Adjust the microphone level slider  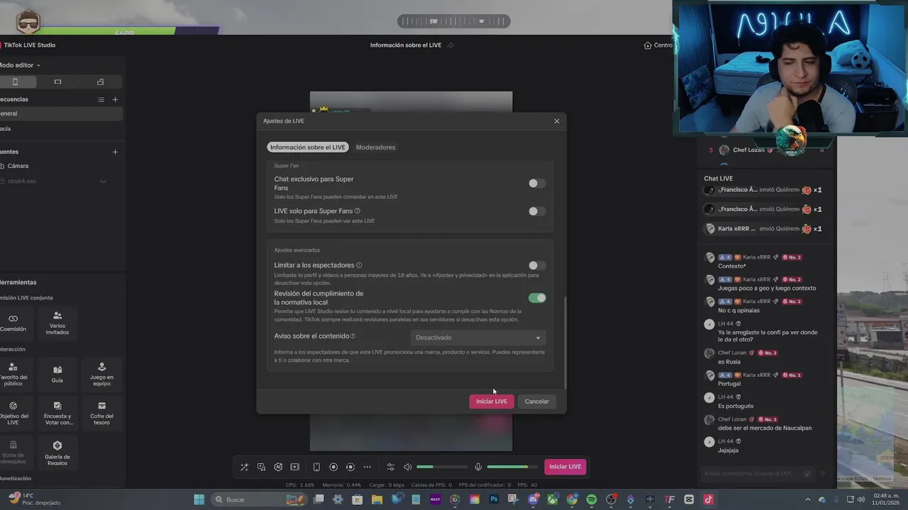[x=512, y=467]
